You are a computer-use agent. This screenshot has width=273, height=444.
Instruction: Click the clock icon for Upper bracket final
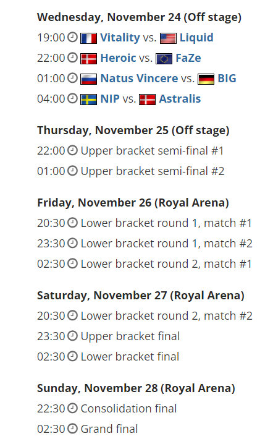click(x=72, y=336)
